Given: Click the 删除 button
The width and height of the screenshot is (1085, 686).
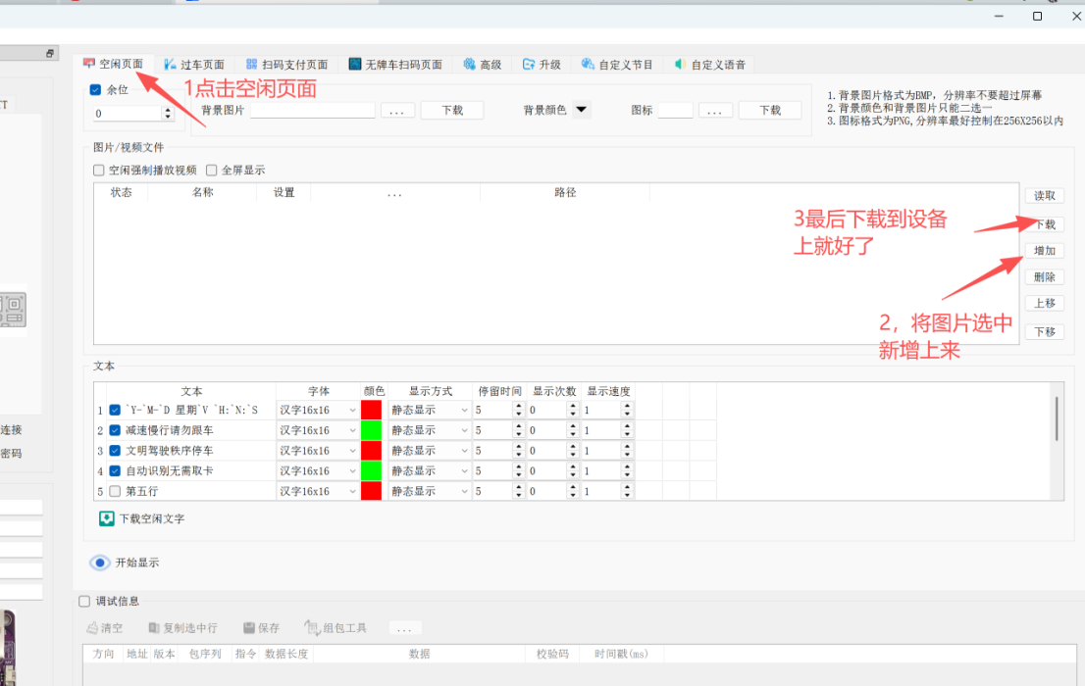Looking at the screenshot, I should 1044,277.
